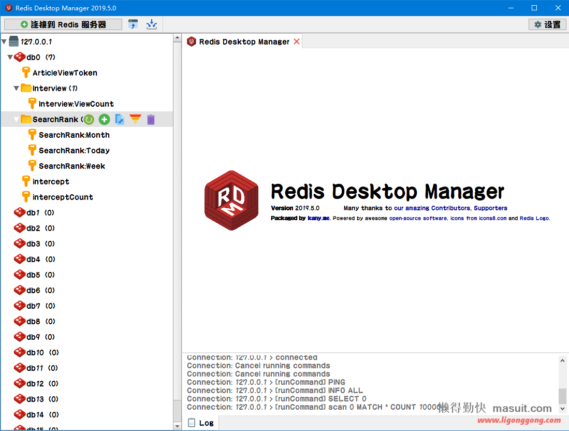Screen dimensions: 569x431
Task: Collapse the 127.0.0.1 server node
Action: coord(4,41)
